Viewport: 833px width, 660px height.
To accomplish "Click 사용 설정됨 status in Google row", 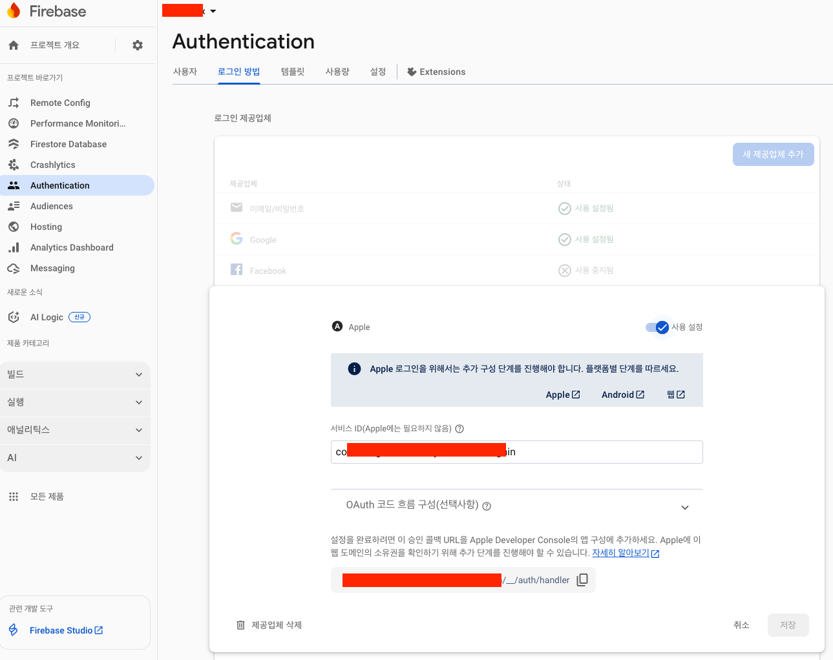I will [x=586, y=240].
